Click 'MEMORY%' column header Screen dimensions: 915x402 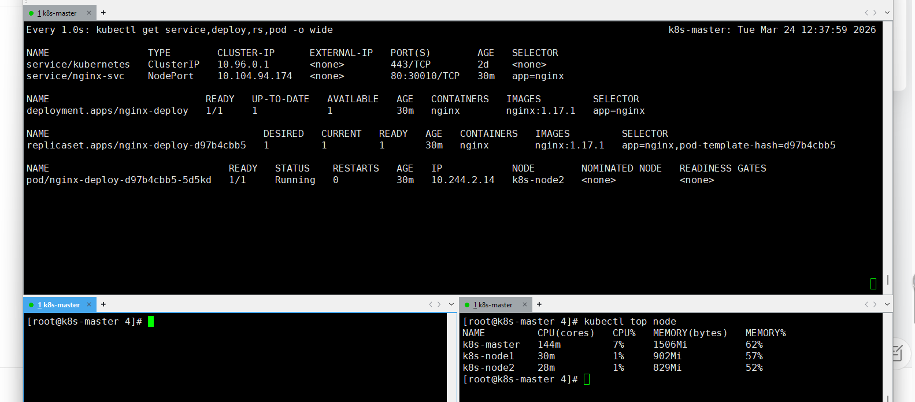[x=766, y=333]
